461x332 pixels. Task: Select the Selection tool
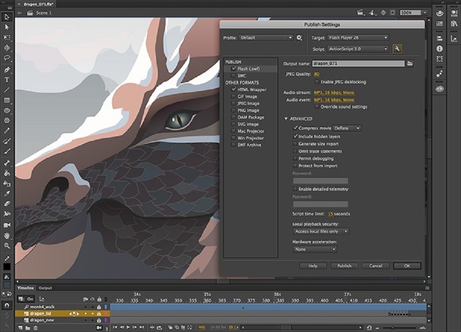pos(7,17)
